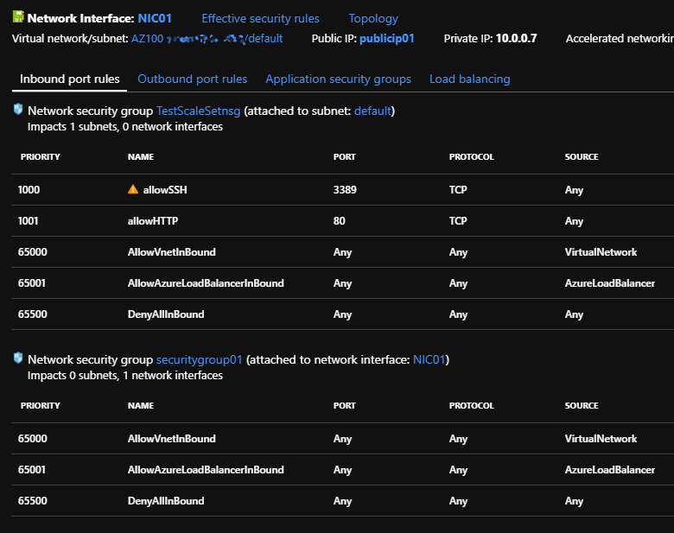674x533 pixels.
Task: Click the NIC01 link beside securitygroup01
Action: [x=429, y=359]
